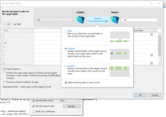Uncheck Specify import order checkbox

point(34,106)
